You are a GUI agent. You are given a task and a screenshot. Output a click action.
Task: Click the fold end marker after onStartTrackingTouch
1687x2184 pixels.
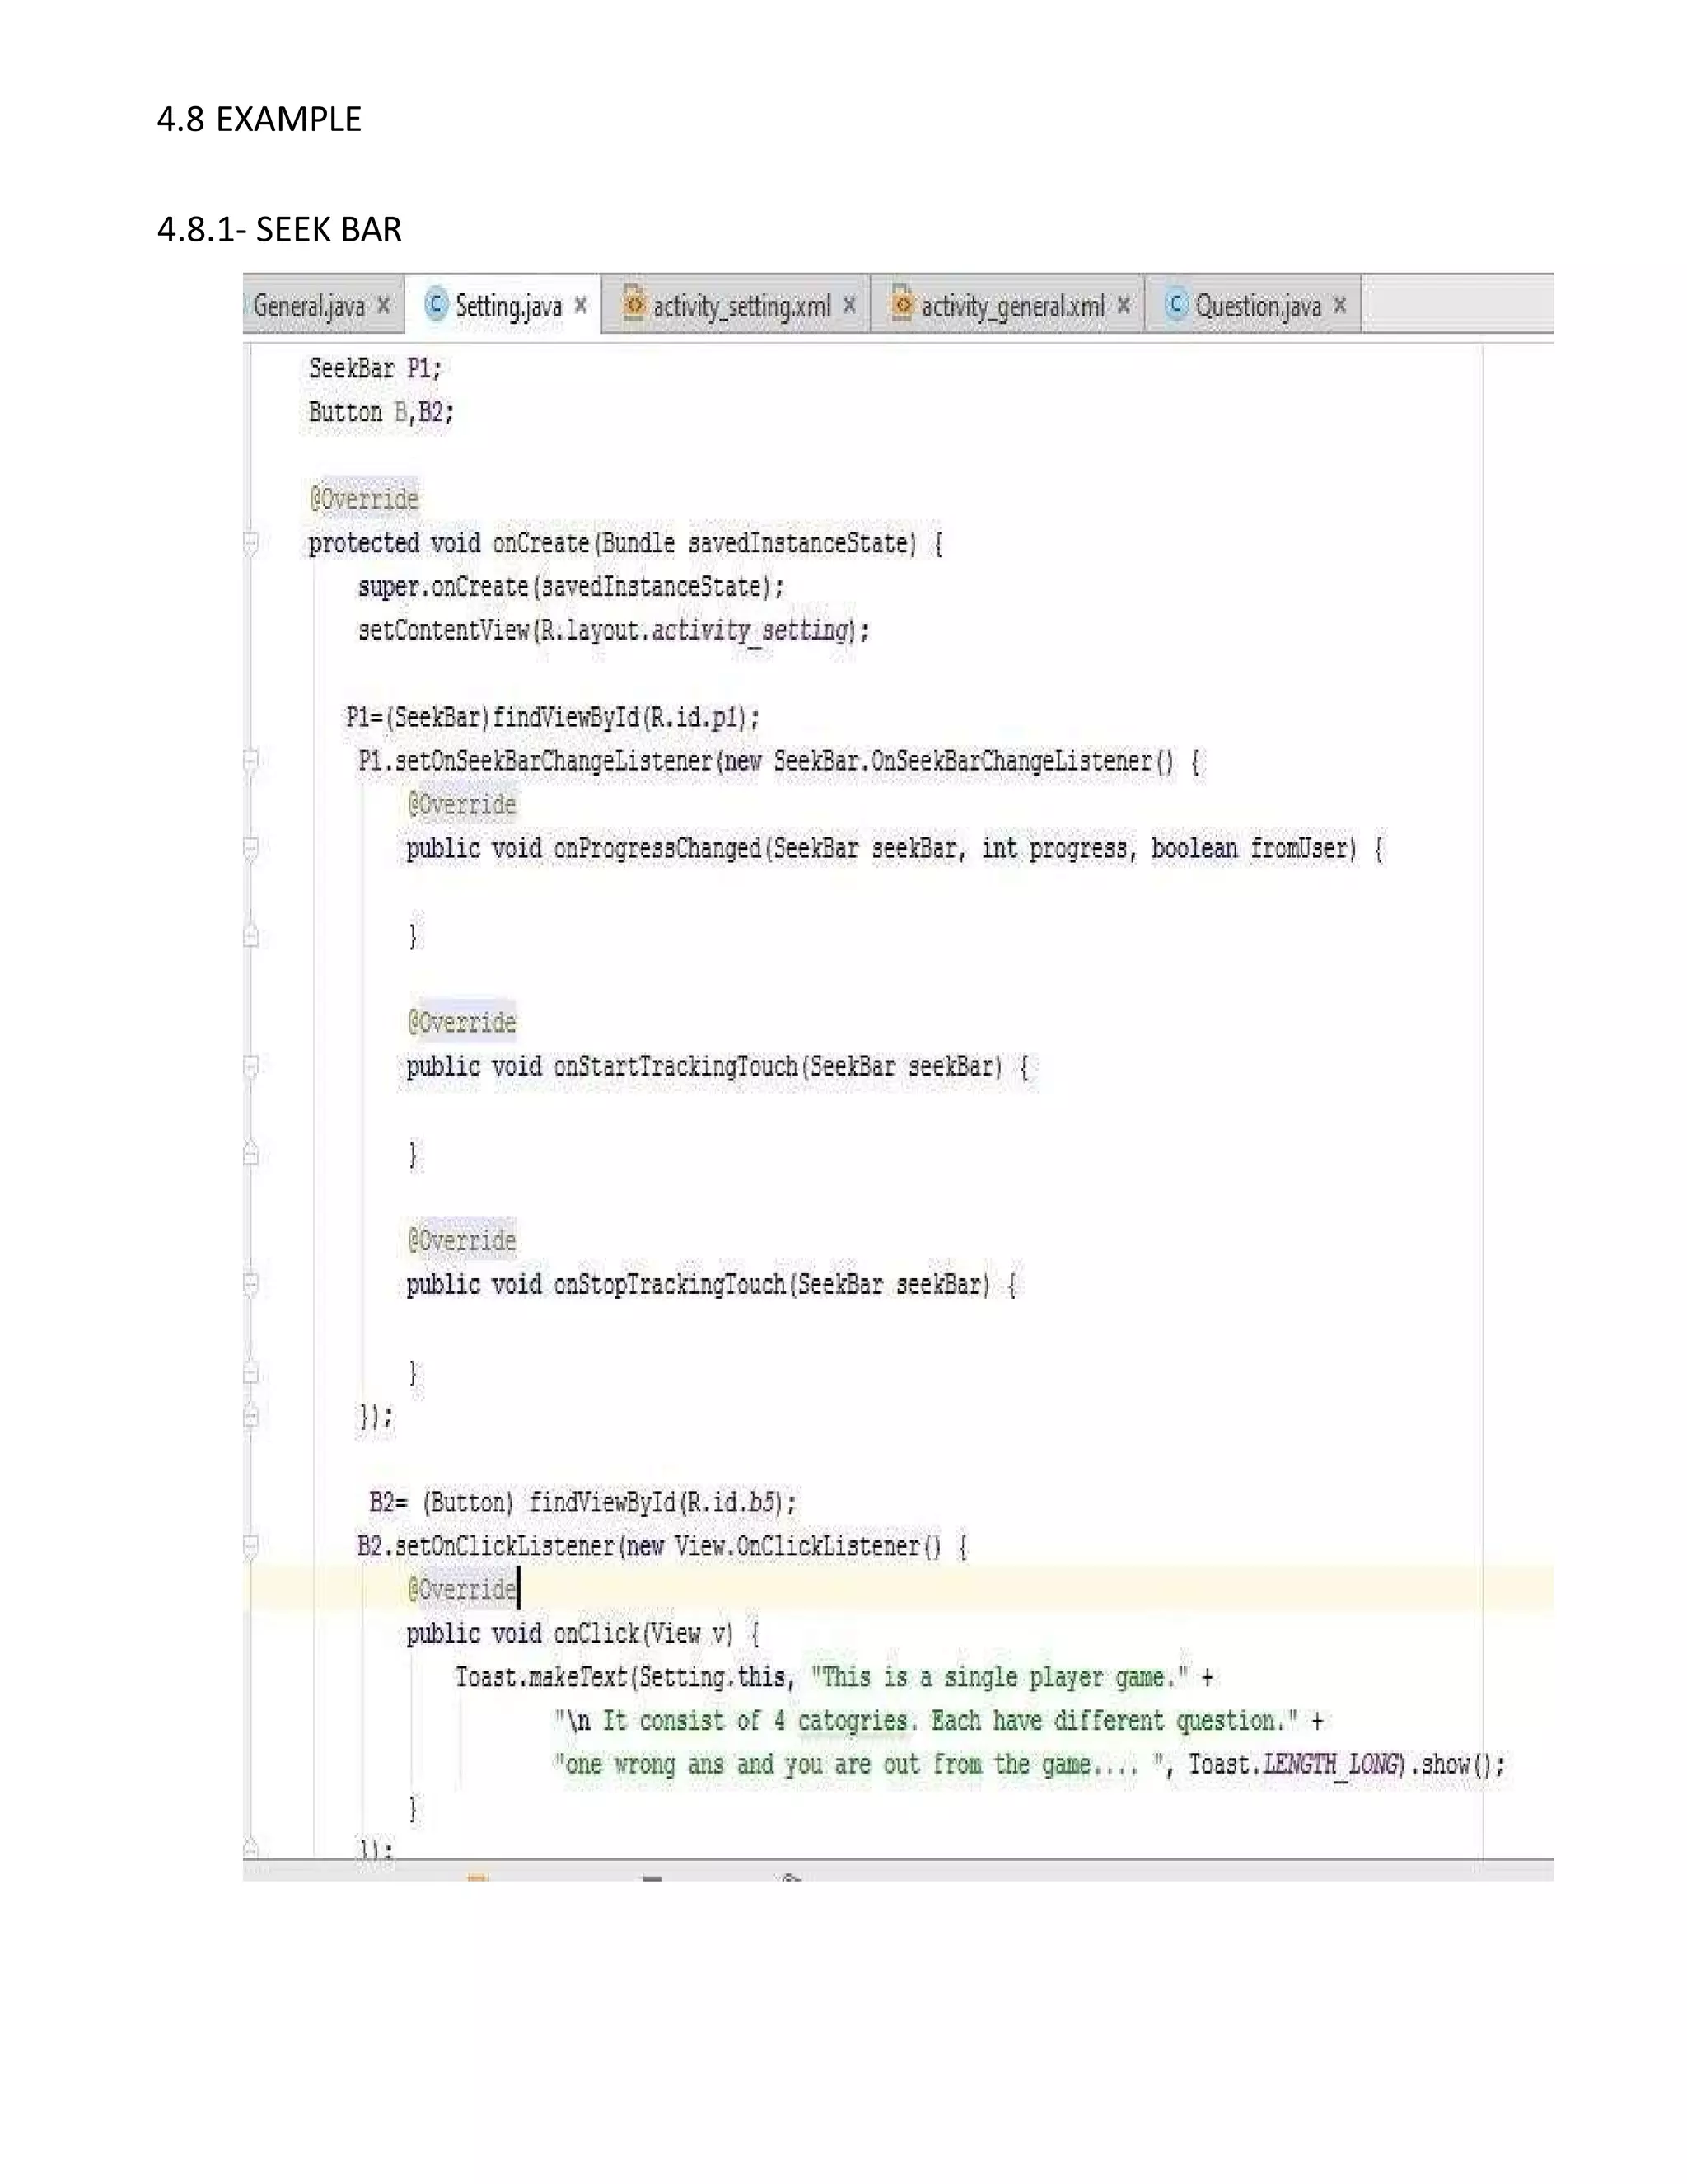251,1154
